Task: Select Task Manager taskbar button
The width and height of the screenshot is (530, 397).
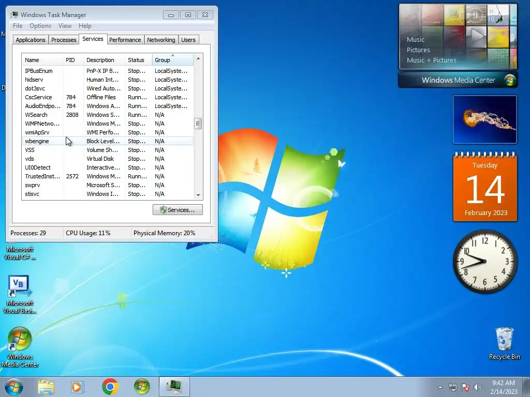Action: (x=174, y=387)
